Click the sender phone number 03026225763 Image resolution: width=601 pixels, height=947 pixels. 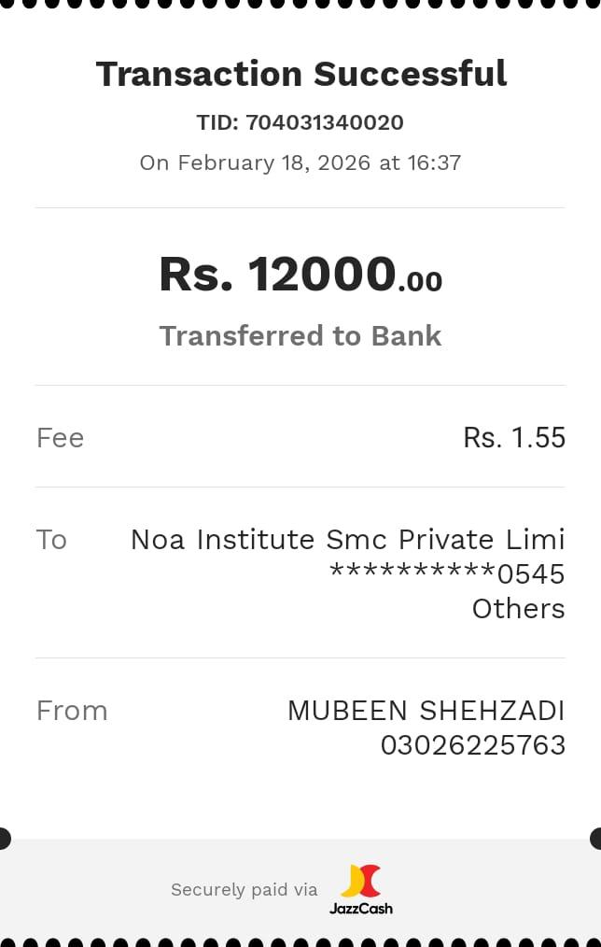472,745
